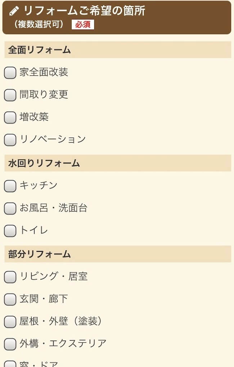Check the 外構・エクステリア checkbox

coord(9,344)
